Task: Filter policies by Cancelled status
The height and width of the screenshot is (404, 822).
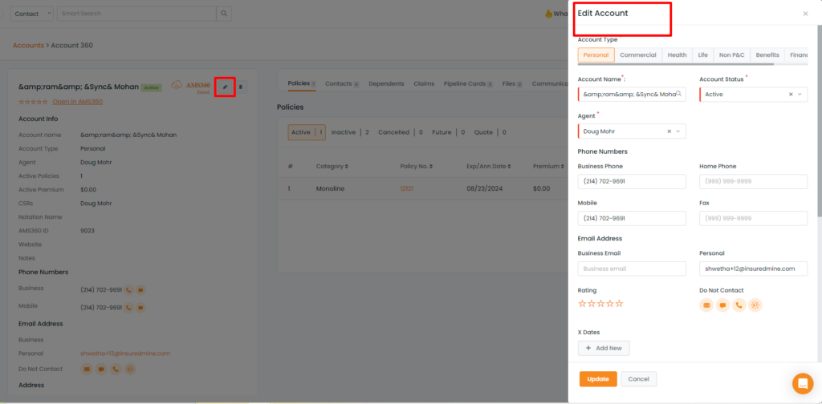Action: 400,132
